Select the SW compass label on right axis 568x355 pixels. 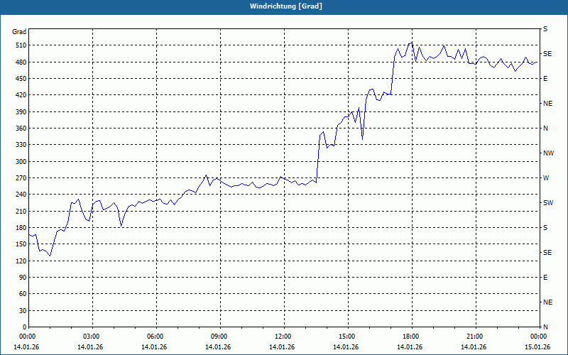point(547,203)
